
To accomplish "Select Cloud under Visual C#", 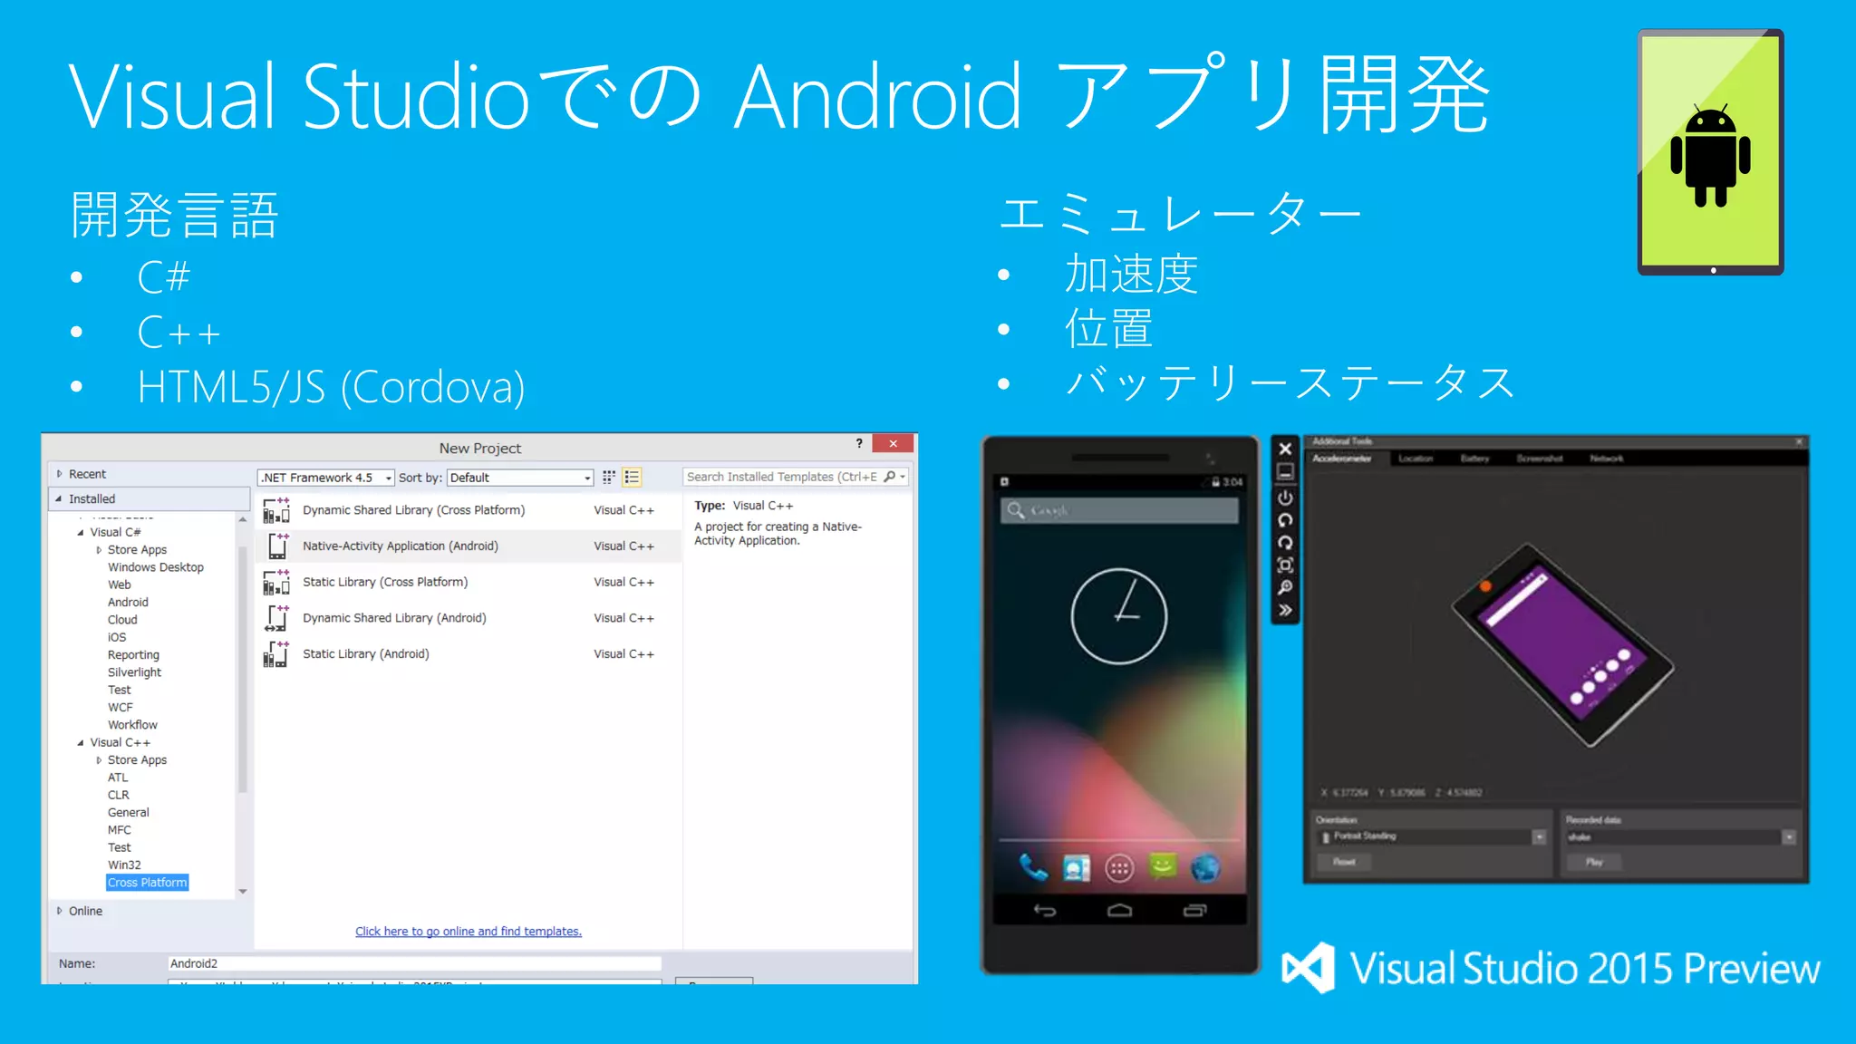I will point(122,620).
